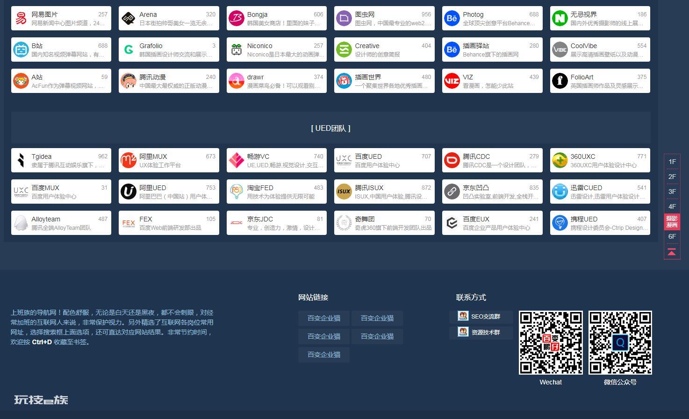Select the 腾讯ISUX gold icon
Image resolution: width=689 pixels, height=419 pixels.
(x=344, y=192)
